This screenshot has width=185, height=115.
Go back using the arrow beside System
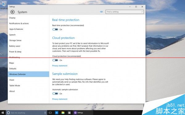12,12
